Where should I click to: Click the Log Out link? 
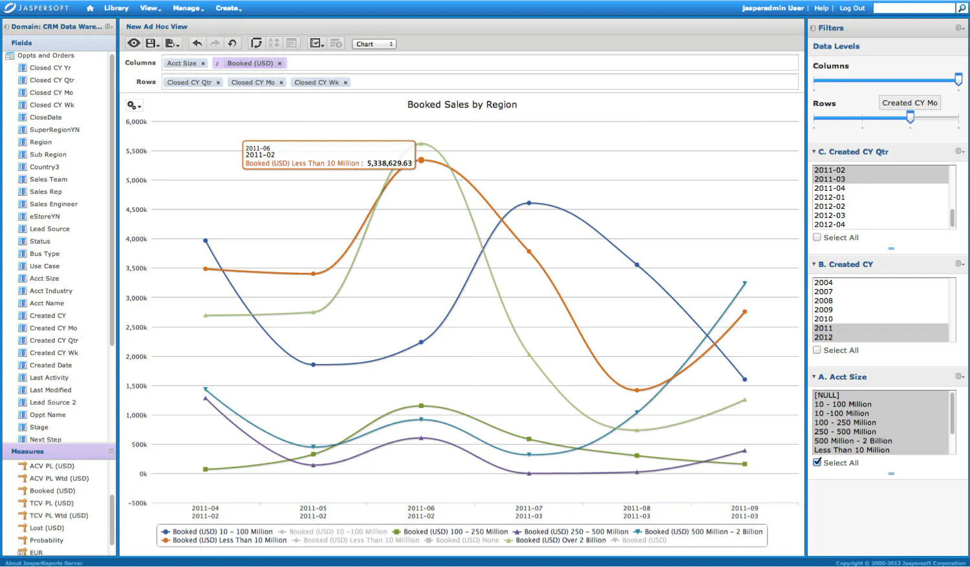coord(852,8)
